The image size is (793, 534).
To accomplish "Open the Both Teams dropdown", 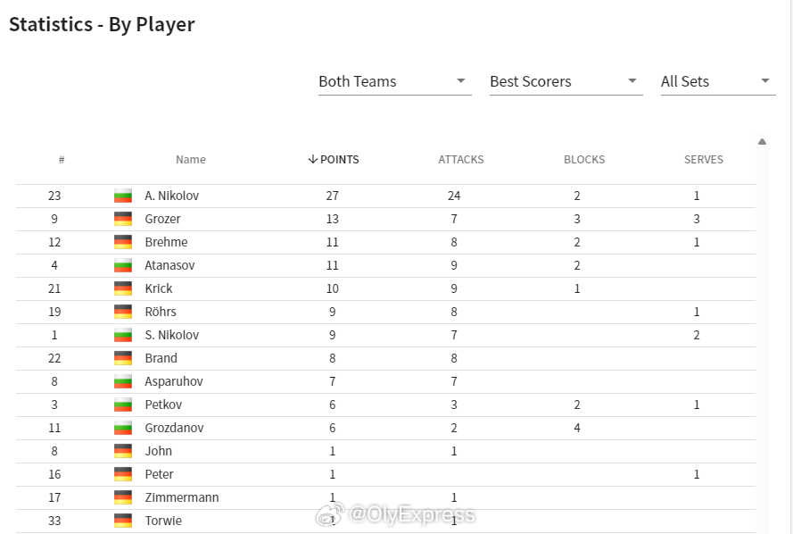I will pos(394,81).
